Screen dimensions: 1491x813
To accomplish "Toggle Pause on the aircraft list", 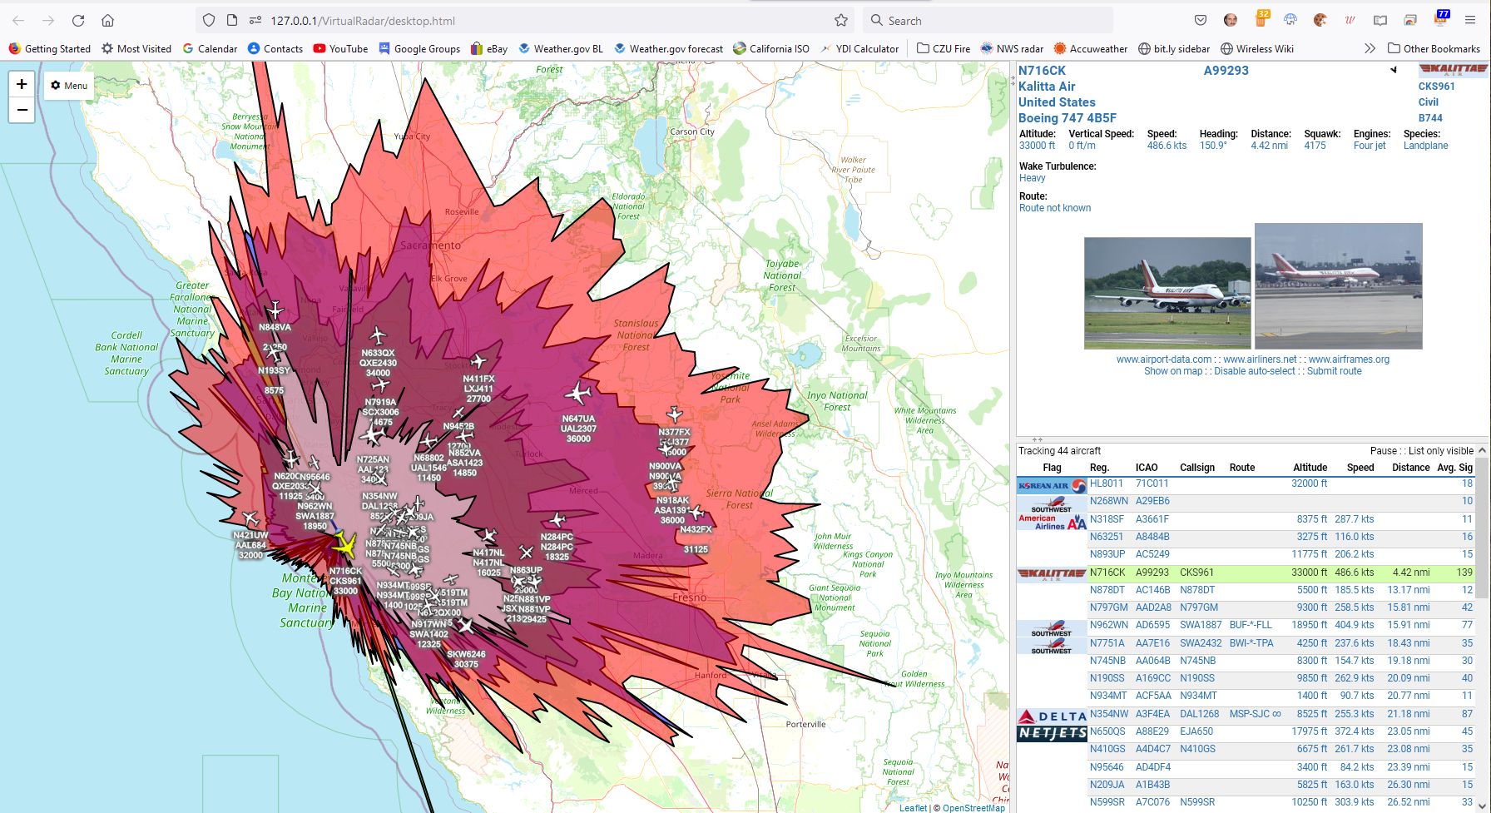I will 1383,451.
